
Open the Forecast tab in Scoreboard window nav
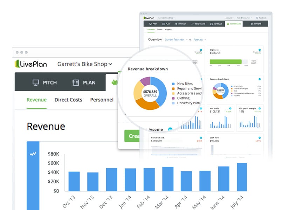pos(181,24)
